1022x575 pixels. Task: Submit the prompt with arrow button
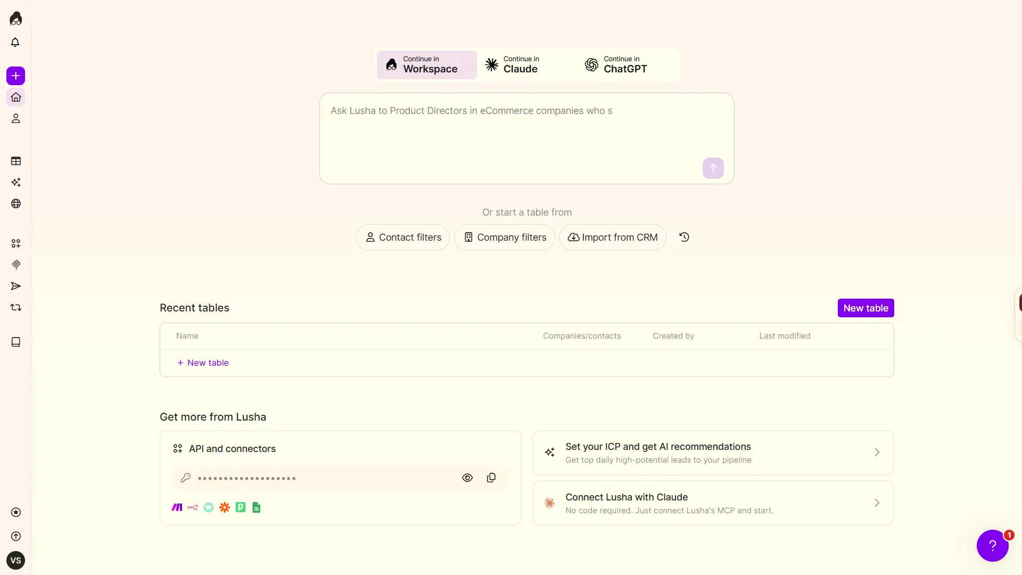coord(713,168)
